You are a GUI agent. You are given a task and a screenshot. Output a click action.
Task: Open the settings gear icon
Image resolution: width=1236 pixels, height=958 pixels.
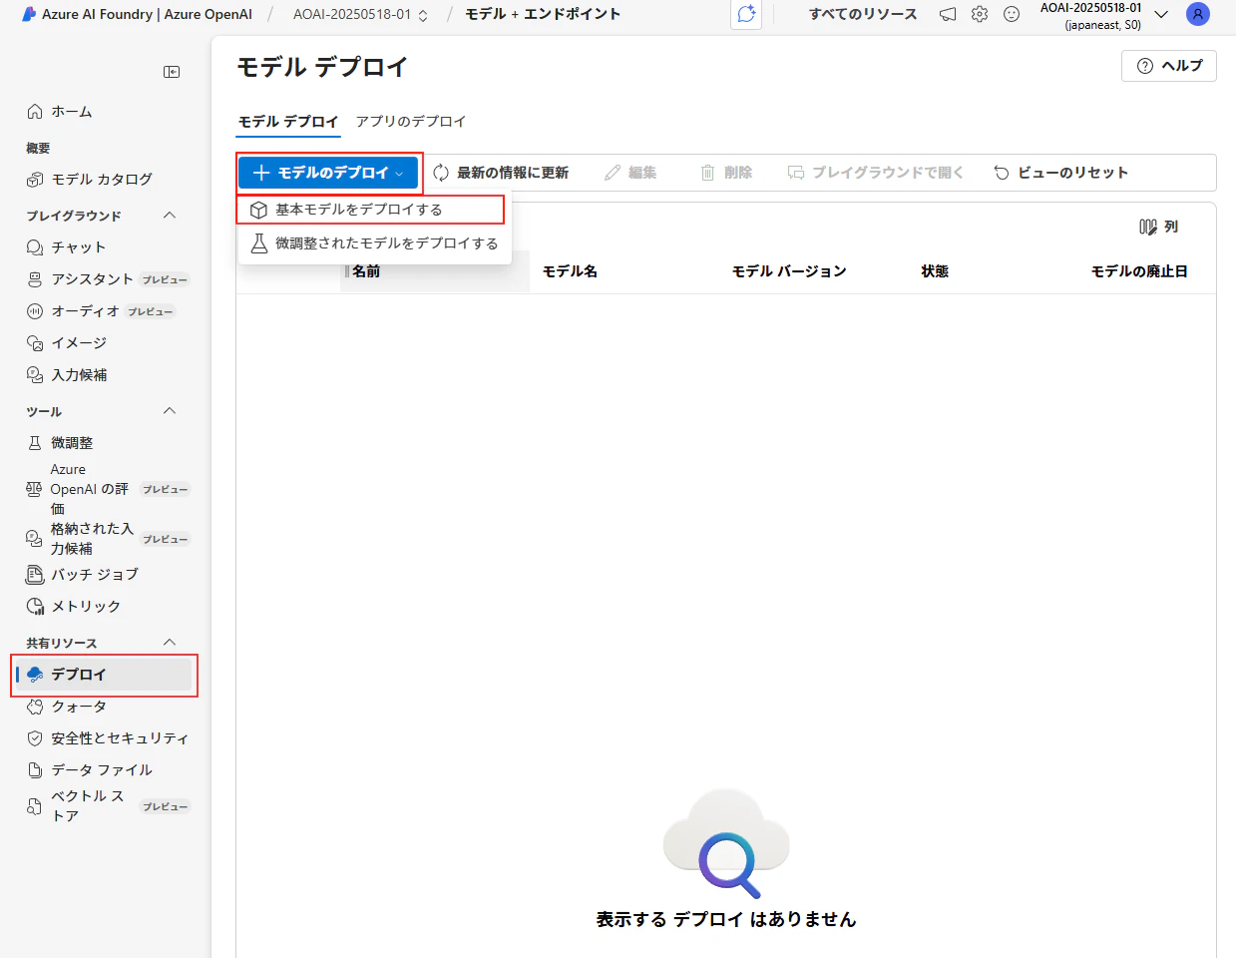pos(980,14)
